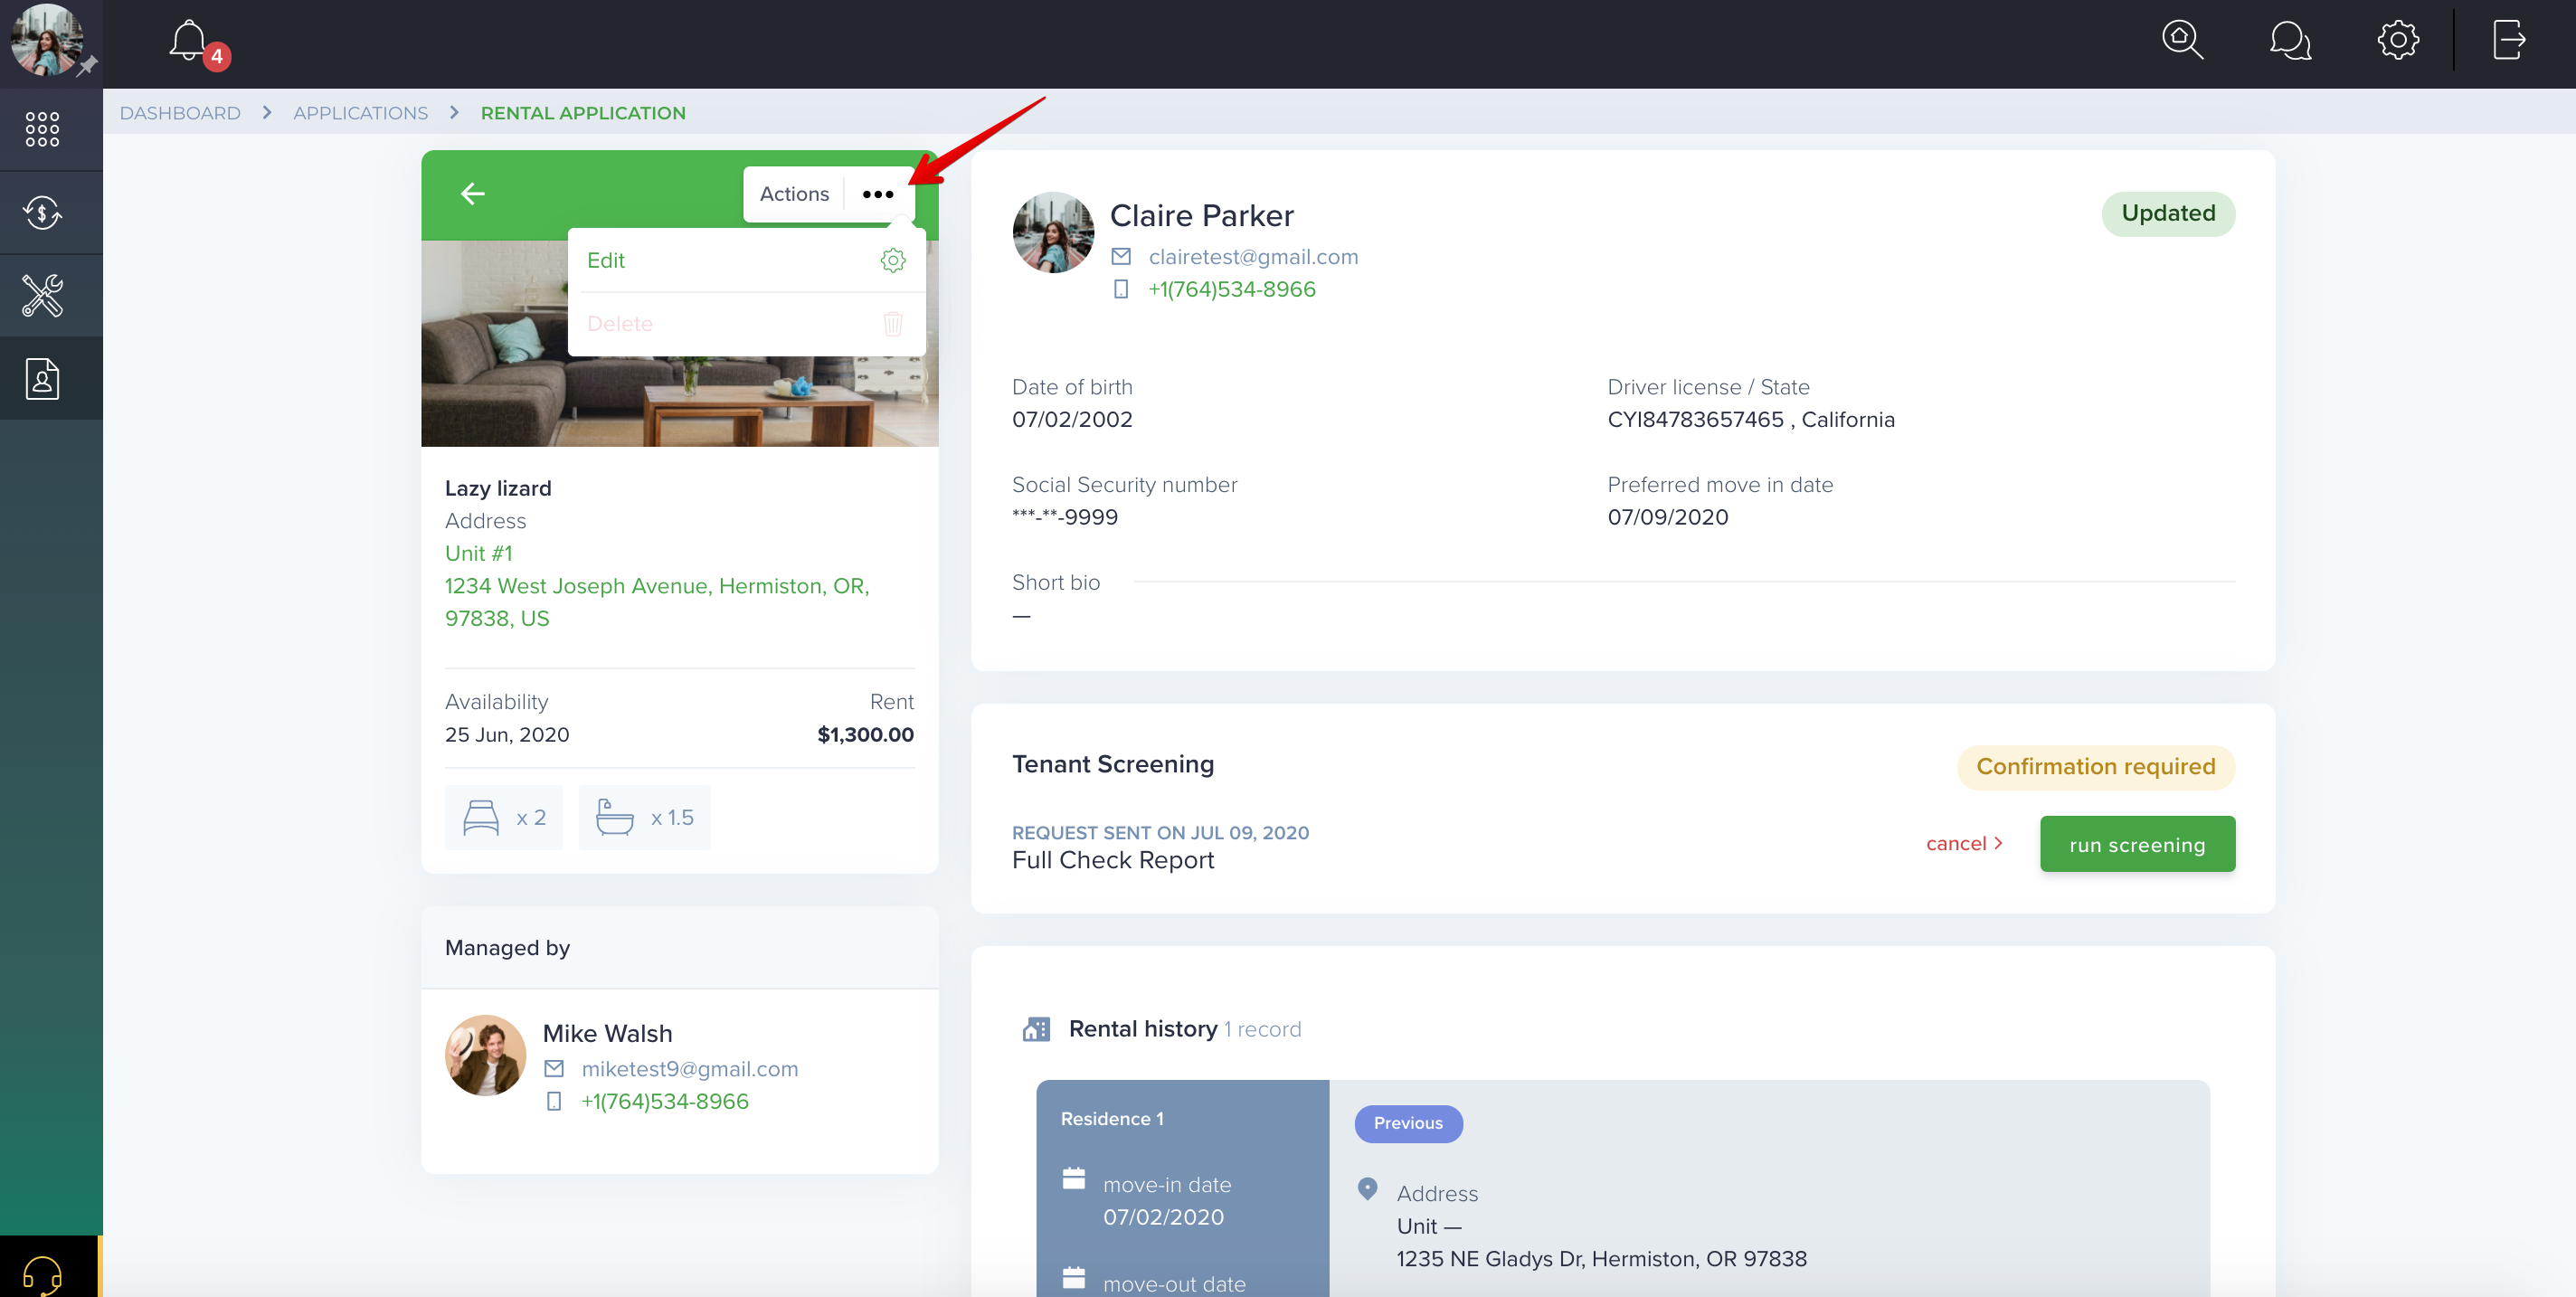Go back using the white arrow
Image resolution: width=2576 pixels, height=1297 pixels.
click(x=473, y=194)
